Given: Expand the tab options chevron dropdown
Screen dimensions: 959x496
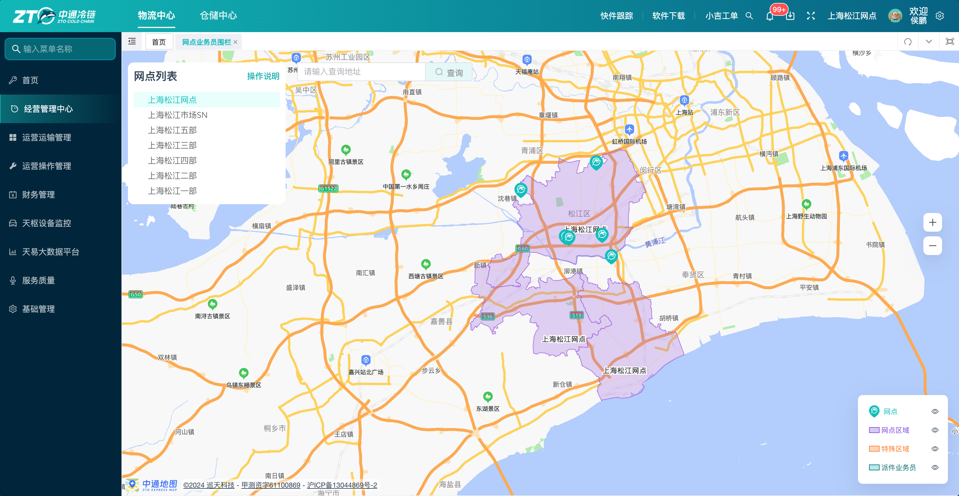Looking at the screenshot, I should coord(928,41).
